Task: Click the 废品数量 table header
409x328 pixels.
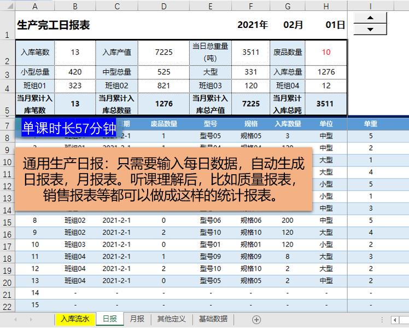Action: pyautogui.click(x=164, y=124)
